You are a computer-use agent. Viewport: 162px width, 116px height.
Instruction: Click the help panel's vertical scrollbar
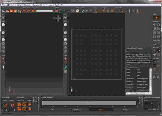(x=150, y=81)
